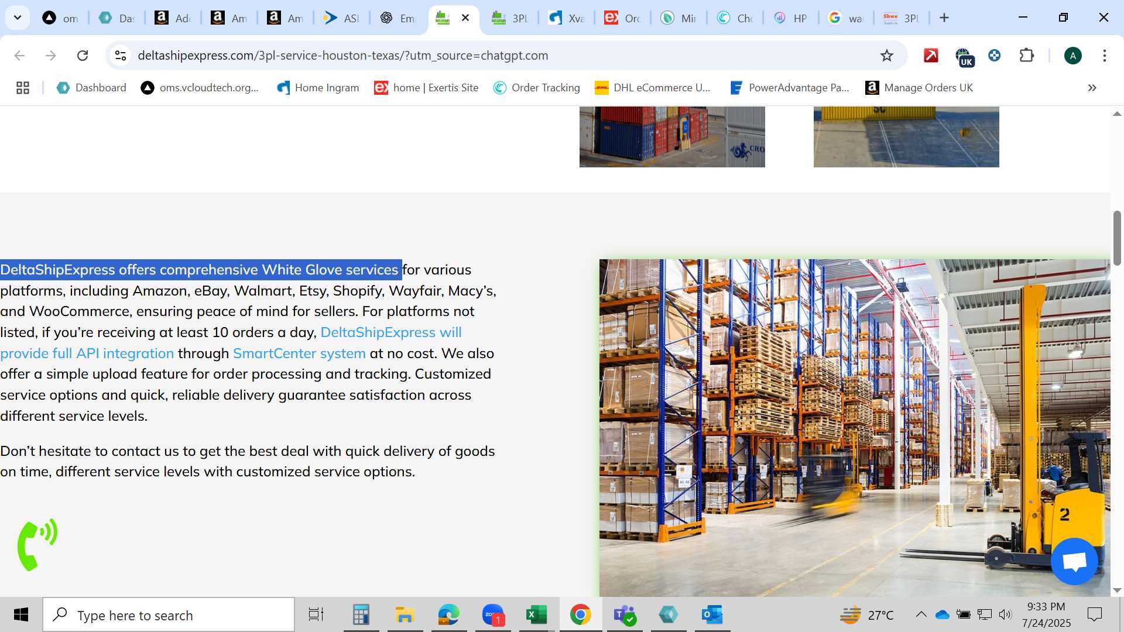
Task: Open the Calculator taskbar app
Action: coord(361,614)
